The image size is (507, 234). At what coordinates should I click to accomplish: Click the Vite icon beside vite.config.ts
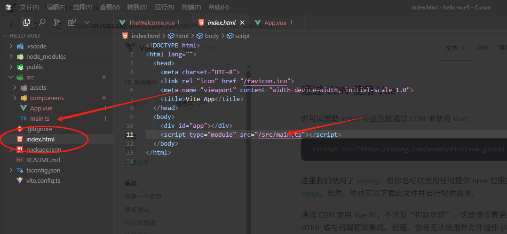pyautogui.click(x=20, y=181)
